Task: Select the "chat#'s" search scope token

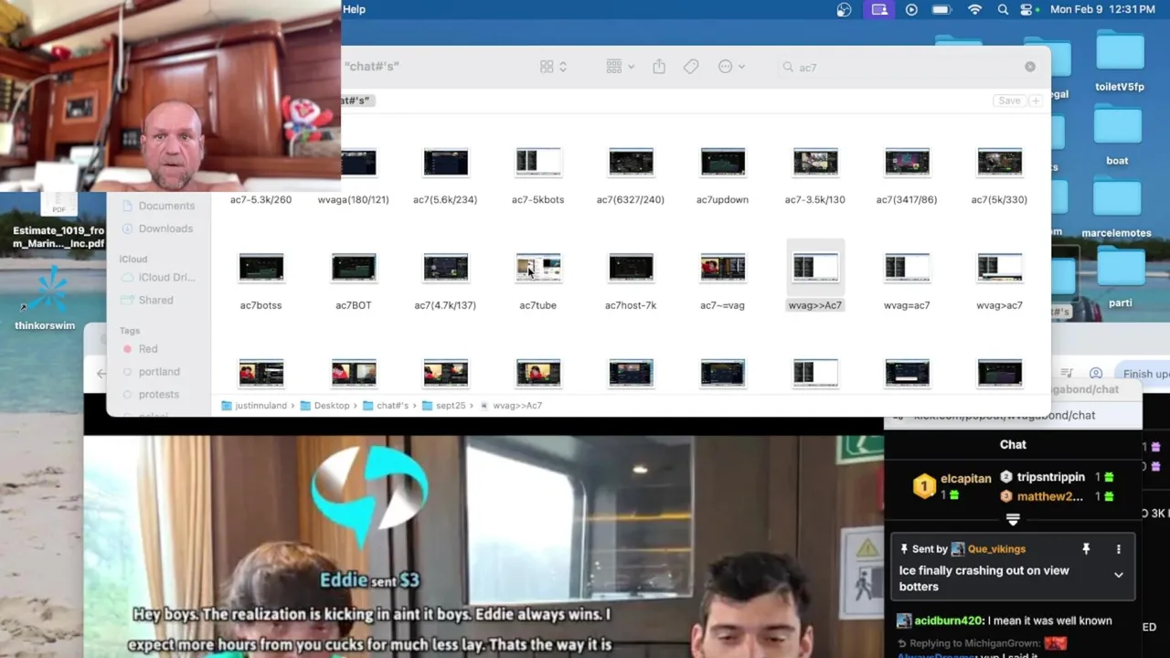Action: pos(356,101)
